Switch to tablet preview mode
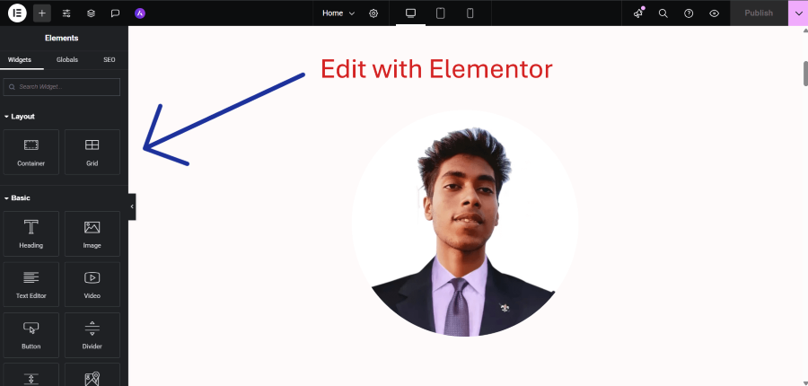Screen dimensions: 808x386 pos(441,13)
